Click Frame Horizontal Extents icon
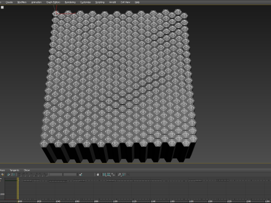 pos(104,175)
